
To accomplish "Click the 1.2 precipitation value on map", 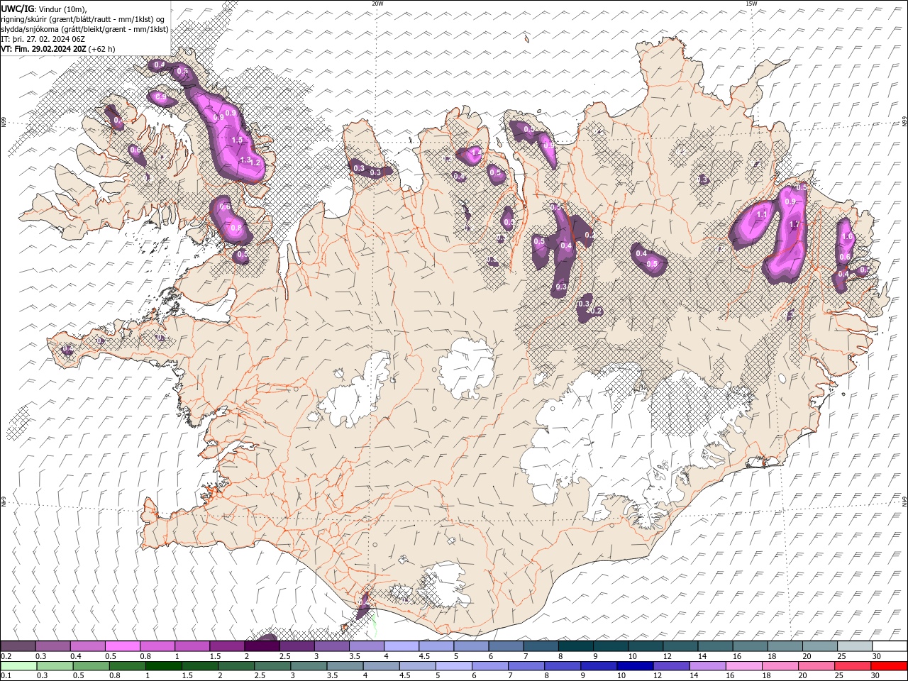I will 257,162.
